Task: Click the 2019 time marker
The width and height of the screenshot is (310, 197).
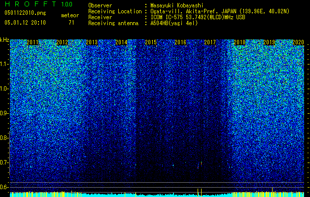Action: pos(269,42)
